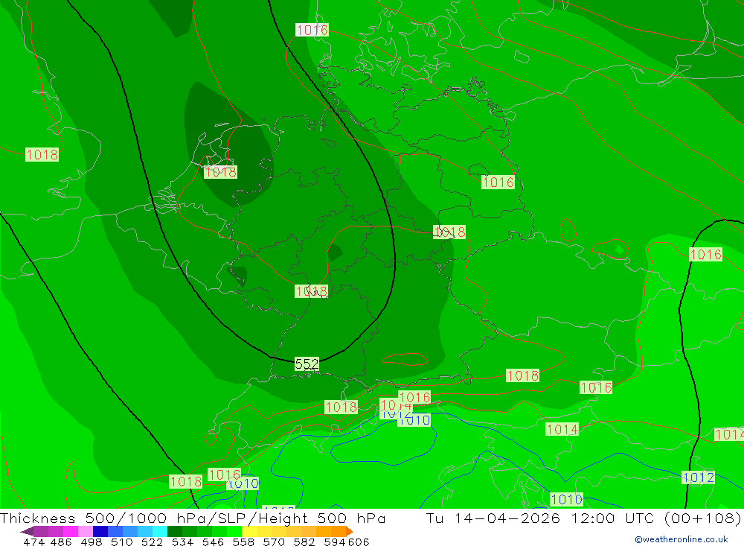The height and width of the screenshot is (546, 744).
Task: Pick the dark purple arrow swatch in legend
Action: tap(28, 531)
